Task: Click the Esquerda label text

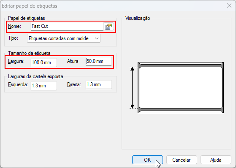Action: point(18,84)
